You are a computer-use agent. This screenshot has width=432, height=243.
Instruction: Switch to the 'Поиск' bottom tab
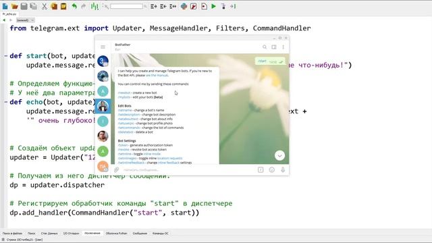(32, 234)
